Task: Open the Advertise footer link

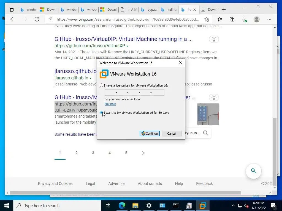Action: coord(116,184)
